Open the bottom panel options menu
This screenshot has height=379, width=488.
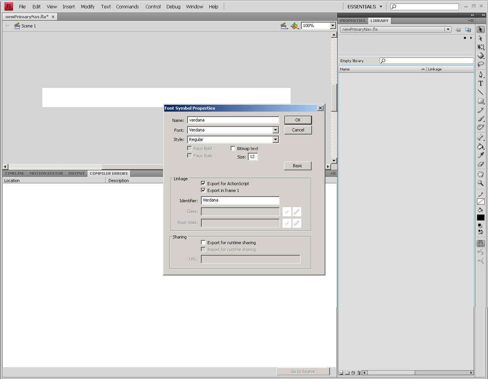(333, 173)
